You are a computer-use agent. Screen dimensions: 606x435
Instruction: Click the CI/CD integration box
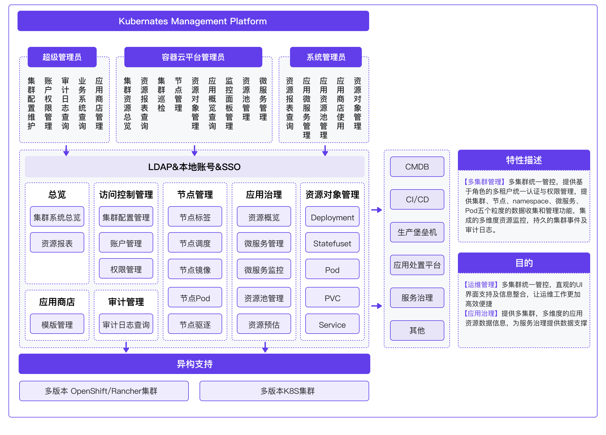point(417,199)
